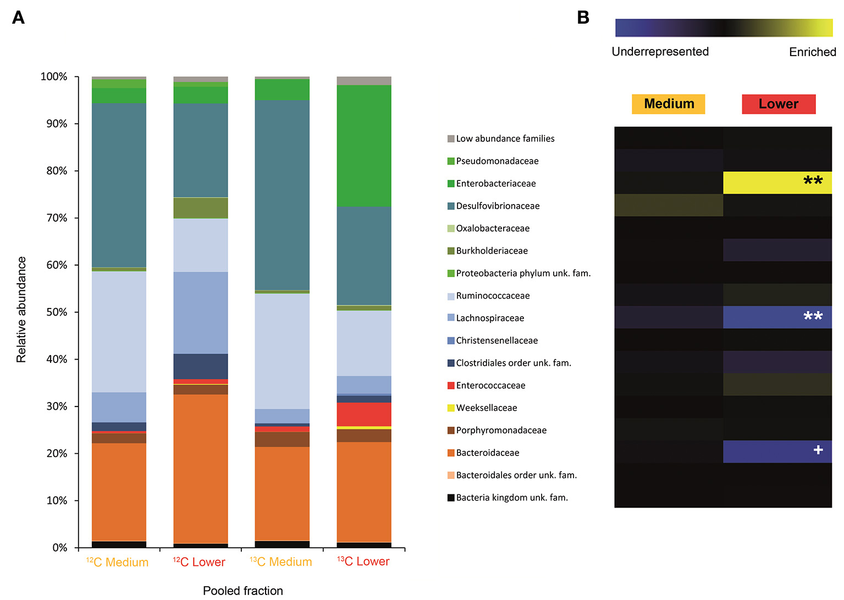The width and height of the screenshot is (844, 600).
Task: Click the 12C Medium x-axis label
Action: click(x=118, y=562)
